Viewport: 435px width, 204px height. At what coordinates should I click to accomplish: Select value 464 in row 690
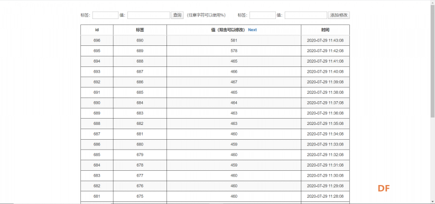(234, 103)
